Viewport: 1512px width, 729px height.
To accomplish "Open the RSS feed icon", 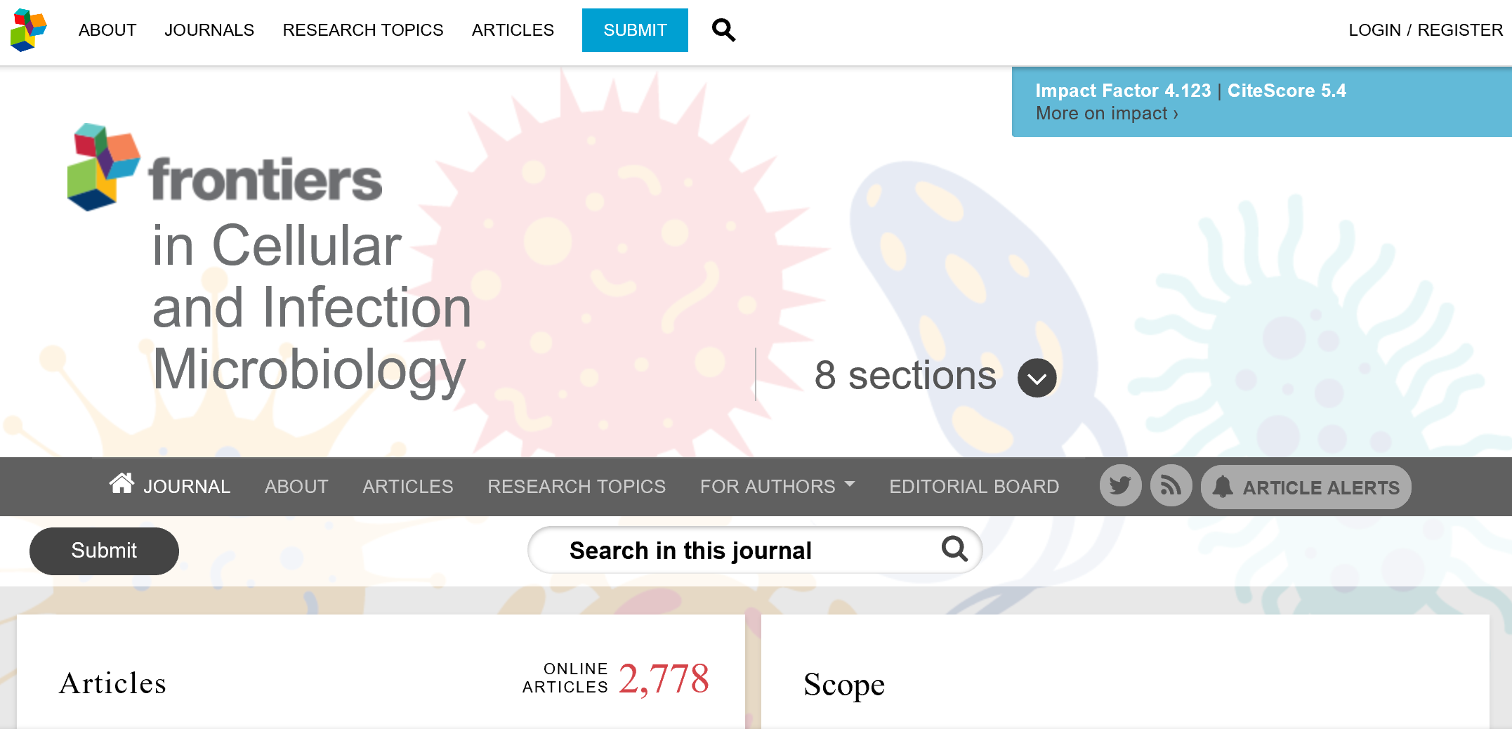I will [x=1171, y=486].
